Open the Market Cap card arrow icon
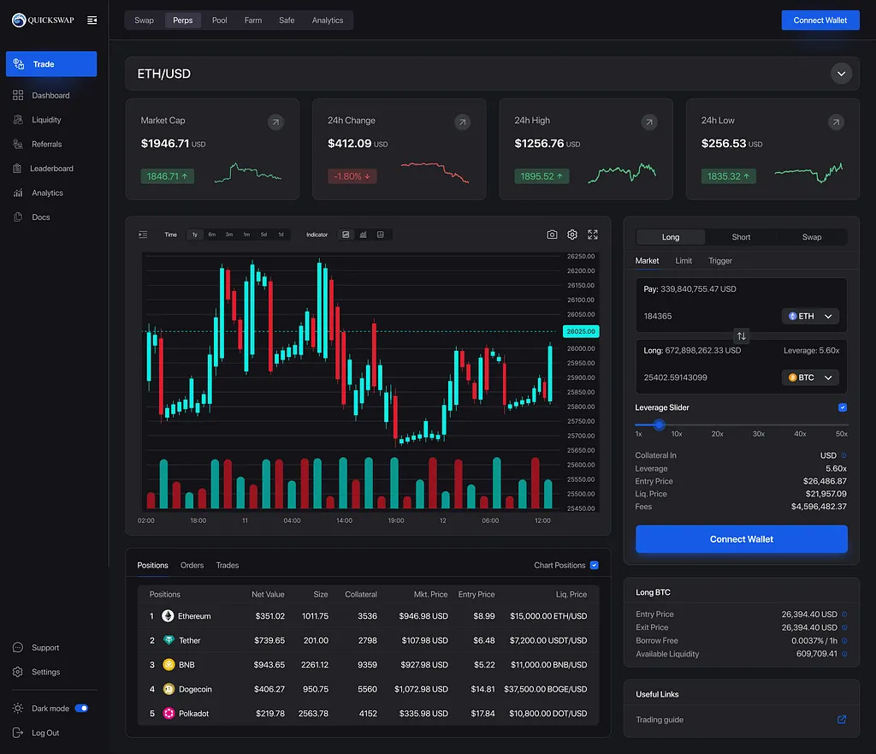 click(275, 122)
